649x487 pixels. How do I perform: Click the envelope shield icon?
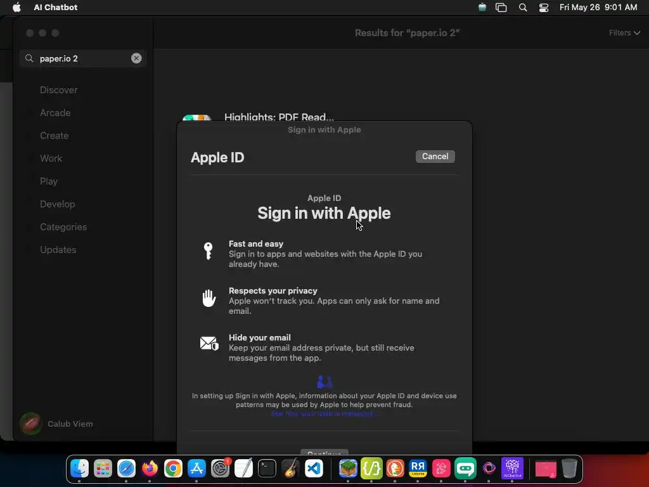tap(209, 344)
